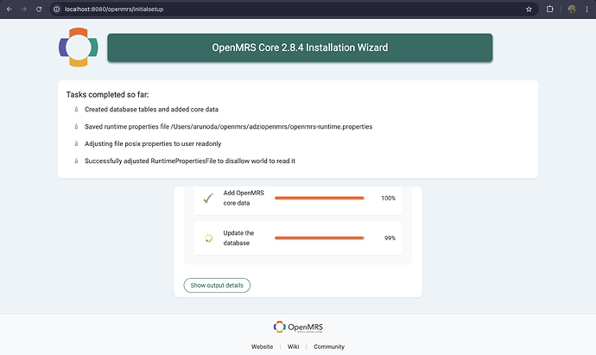Open the browser three-dot menu
Image resolution: width=596 pixels, height=355 pixels.
point(587,9)
